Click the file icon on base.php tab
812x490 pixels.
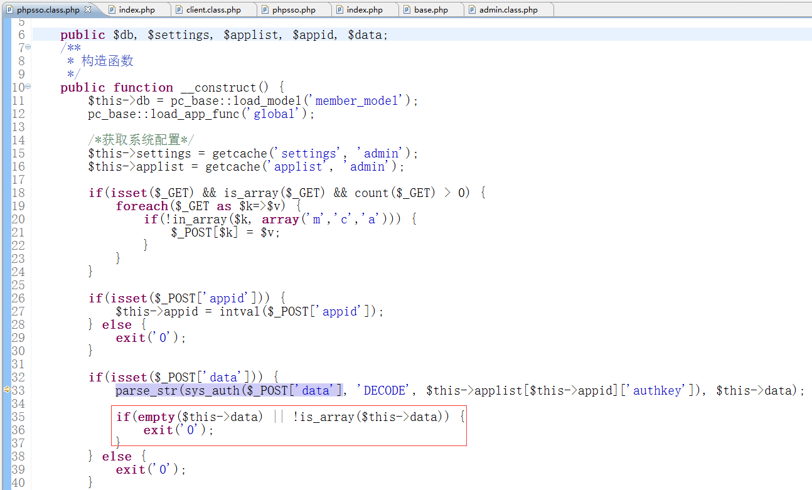[407, 10]
